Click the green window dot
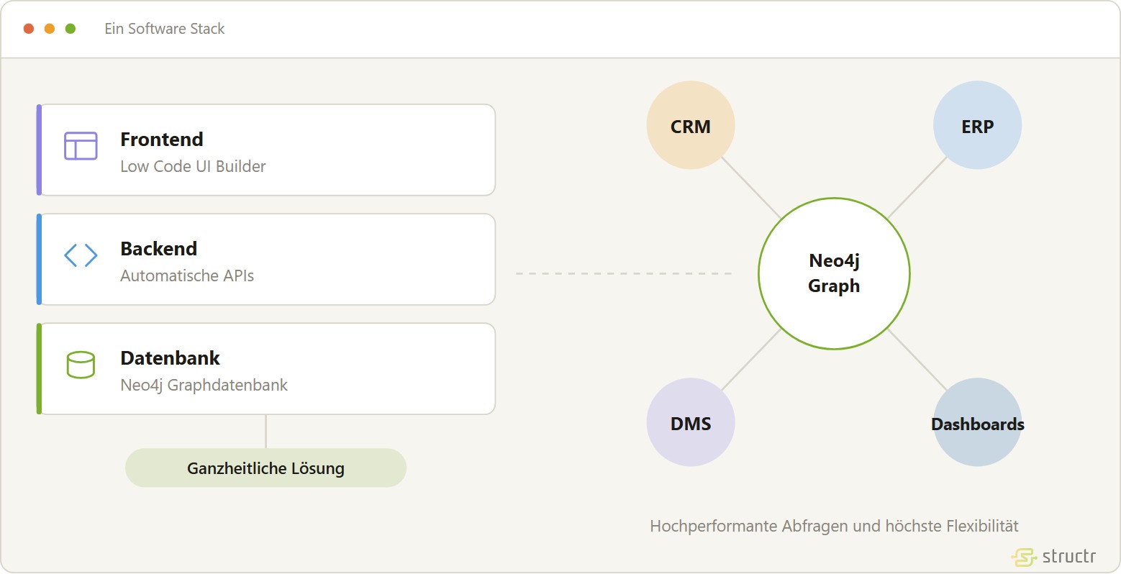The width and height of the screenshot is (1121, 574). 71,29
